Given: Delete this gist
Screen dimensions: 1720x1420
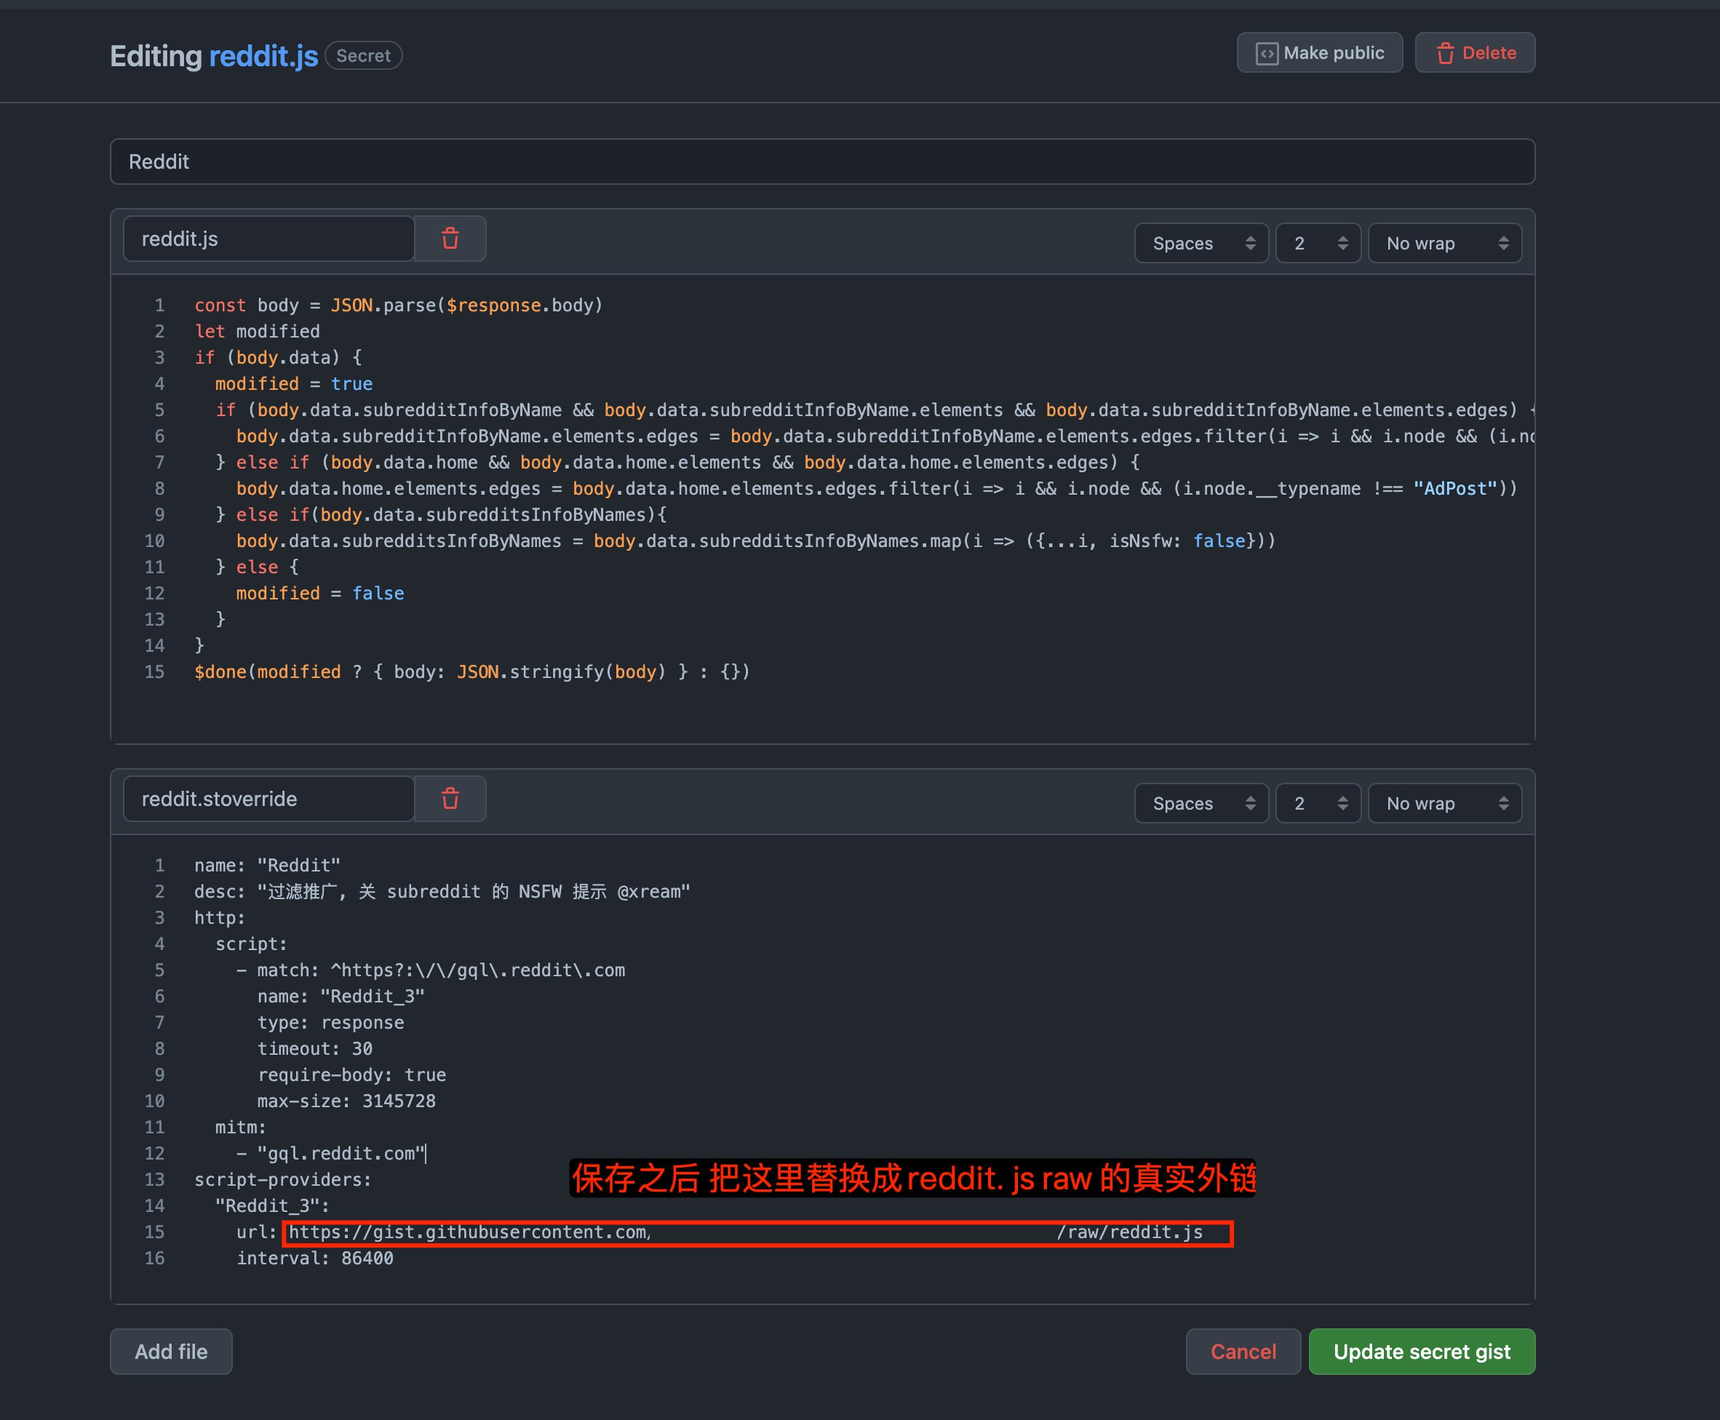Looking at the screenshot, I should 1475,53.
